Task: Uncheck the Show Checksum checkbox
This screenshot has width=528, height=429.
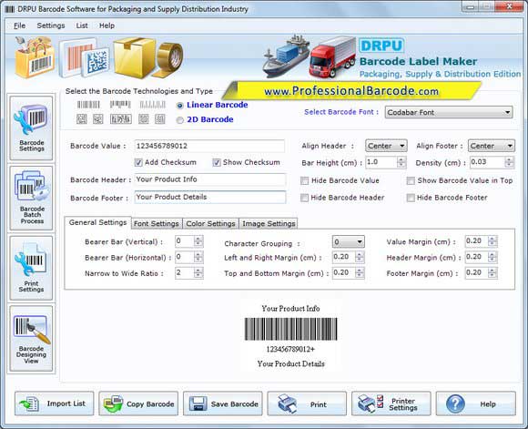Action: pos(217,162)
